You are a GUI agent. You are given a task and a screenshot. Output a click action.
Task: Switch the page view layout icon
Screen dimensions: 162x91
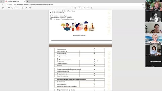point(92,8)
